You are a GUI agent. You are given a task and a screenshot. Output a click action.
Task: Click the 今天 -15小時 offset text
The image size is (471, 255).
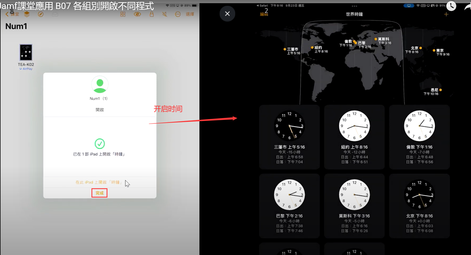[289, 152]
